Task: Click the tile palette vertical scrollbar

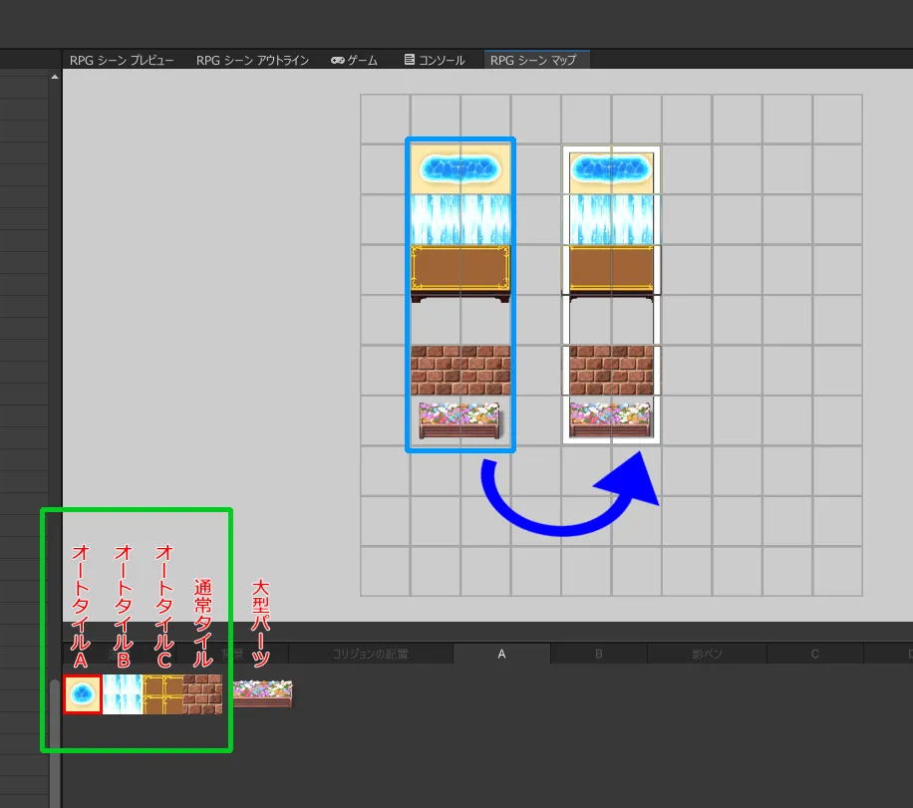Action: (55, 737)
